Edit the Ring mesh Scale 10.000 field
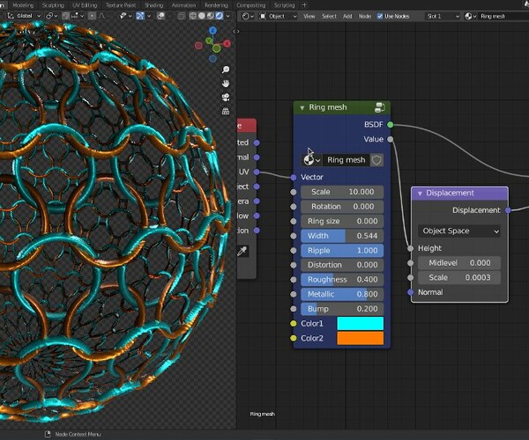529x440 pixels. pos(342,192)
